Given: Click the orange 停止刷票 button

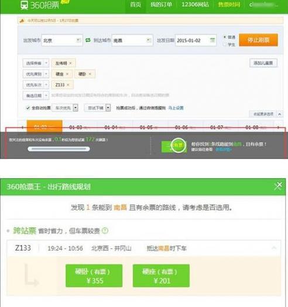Looking at the screenshot, I should [258, 40].
